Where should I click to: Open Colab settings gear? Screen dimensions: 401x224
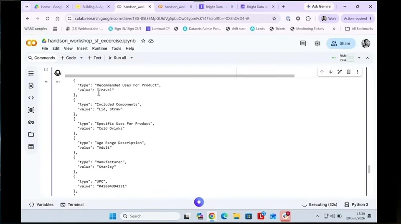click(x=317, y=43)
